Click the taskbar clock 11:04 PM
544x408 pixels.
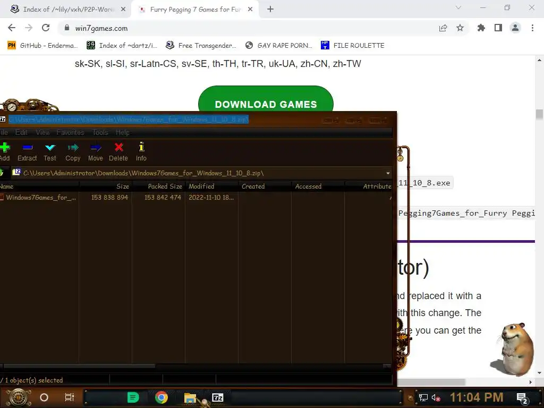click(477, 397)
